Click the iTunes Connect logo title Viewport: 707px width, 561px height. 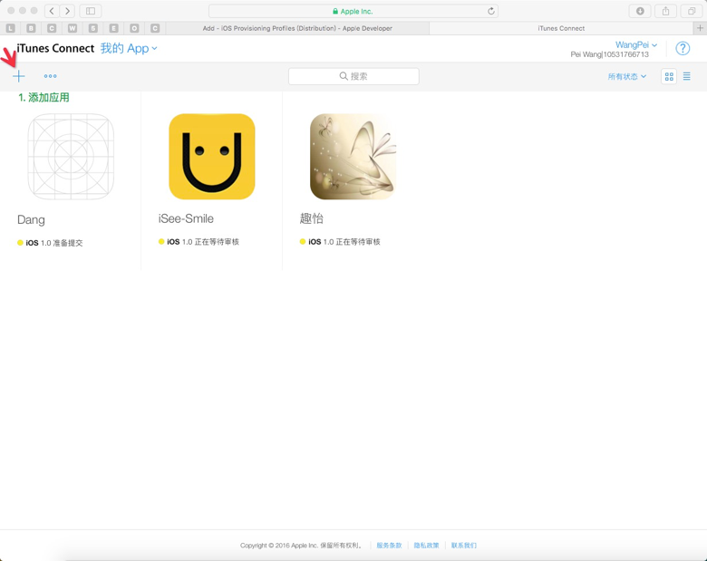(55, 48)
